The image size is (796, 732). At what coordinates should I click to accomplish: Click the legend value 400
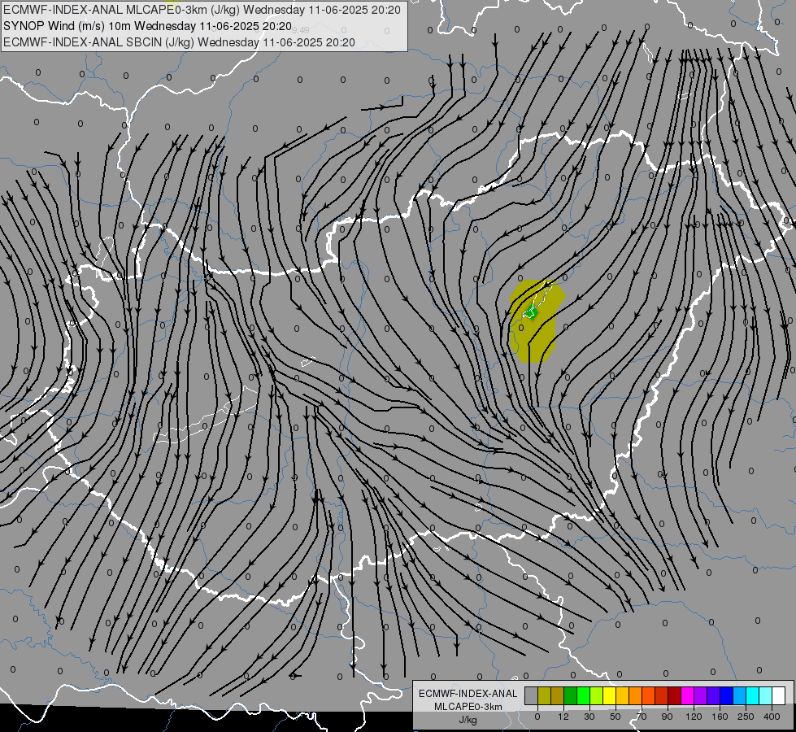tap(772, 717)
